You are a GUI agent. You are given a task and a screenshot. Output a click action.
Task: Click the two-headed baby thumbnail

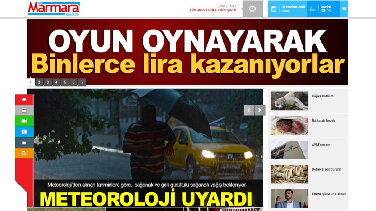[x=289, y=125]
